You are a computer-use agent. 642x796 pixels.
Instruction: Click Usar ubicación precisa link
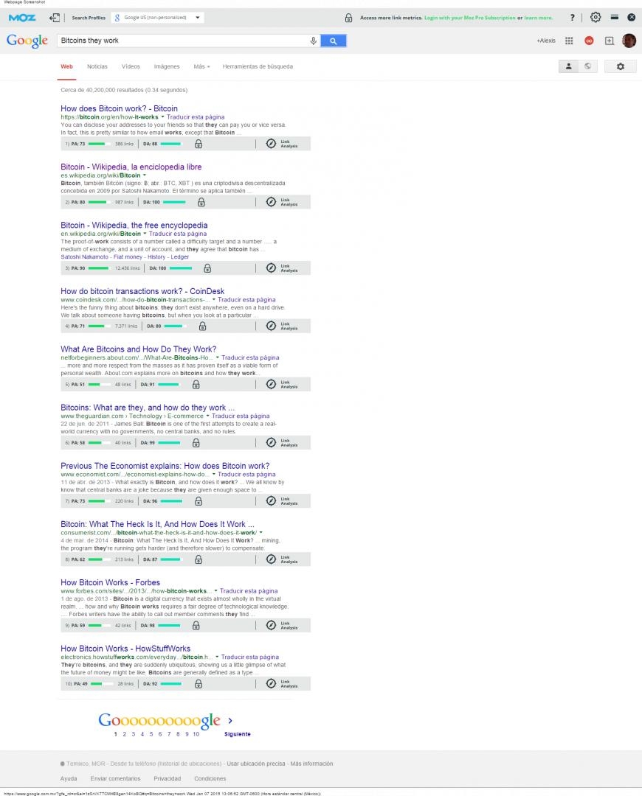(x=255, y=764)
